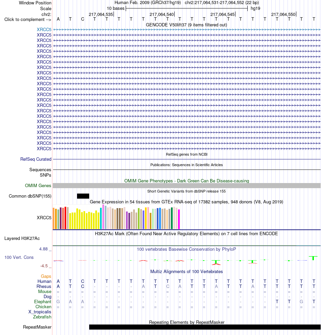
Task: Click the 'Human' alignment row label
Action: [44, 282]
